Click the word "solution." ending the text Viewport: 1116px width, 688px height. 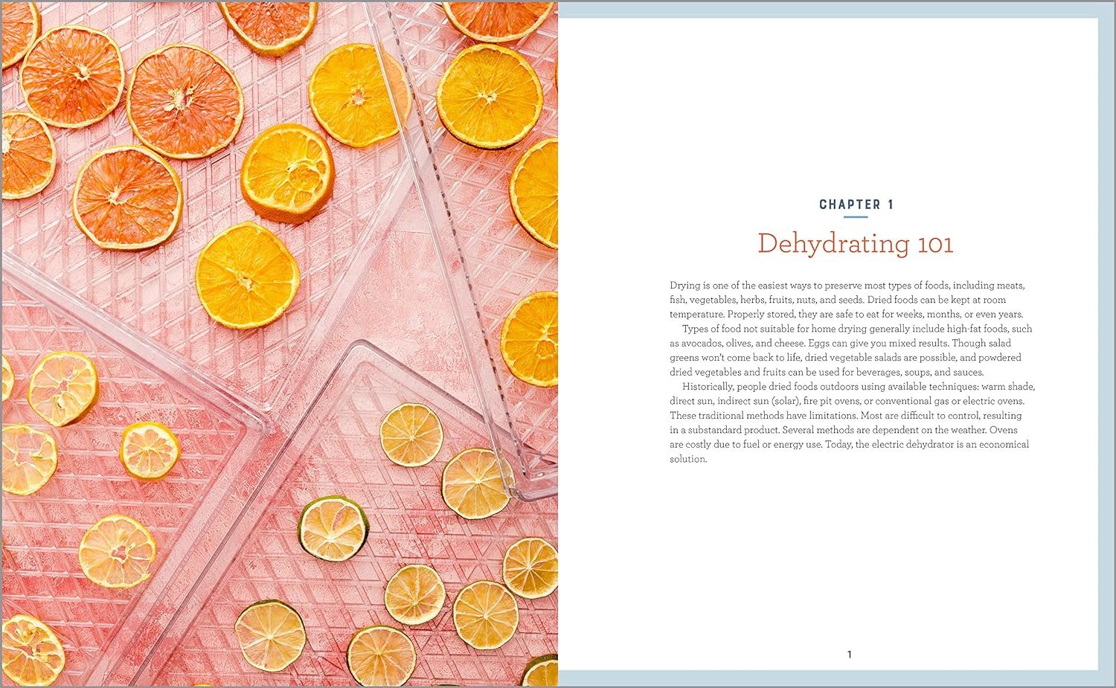[x=688, y=459]
